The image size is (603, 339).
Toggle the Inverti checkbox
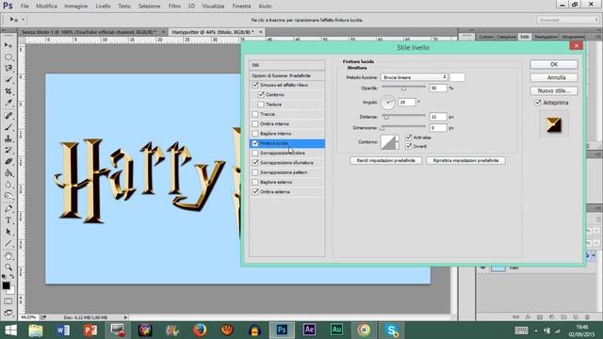pos(409,146)
